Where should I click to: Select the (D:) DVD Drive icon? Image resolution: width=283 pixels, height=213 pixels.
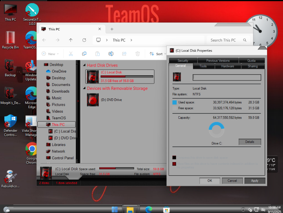(x=93, y=100)
